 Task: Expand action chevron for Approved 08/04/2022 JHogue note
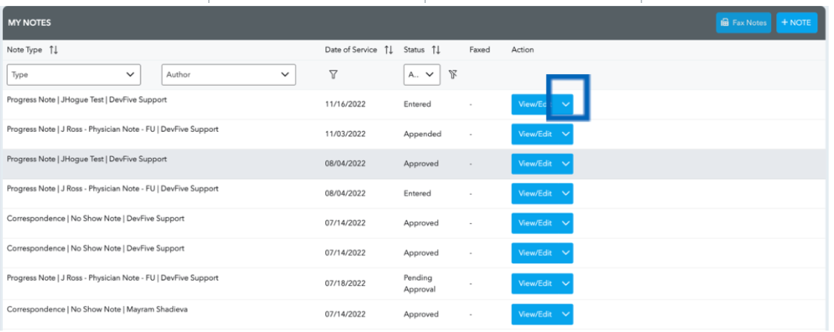[x=566, y=164]
